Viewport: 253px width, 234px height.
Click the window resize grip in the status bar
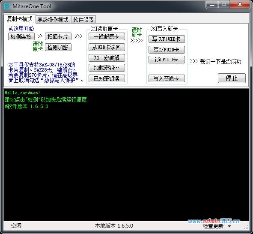247,227
